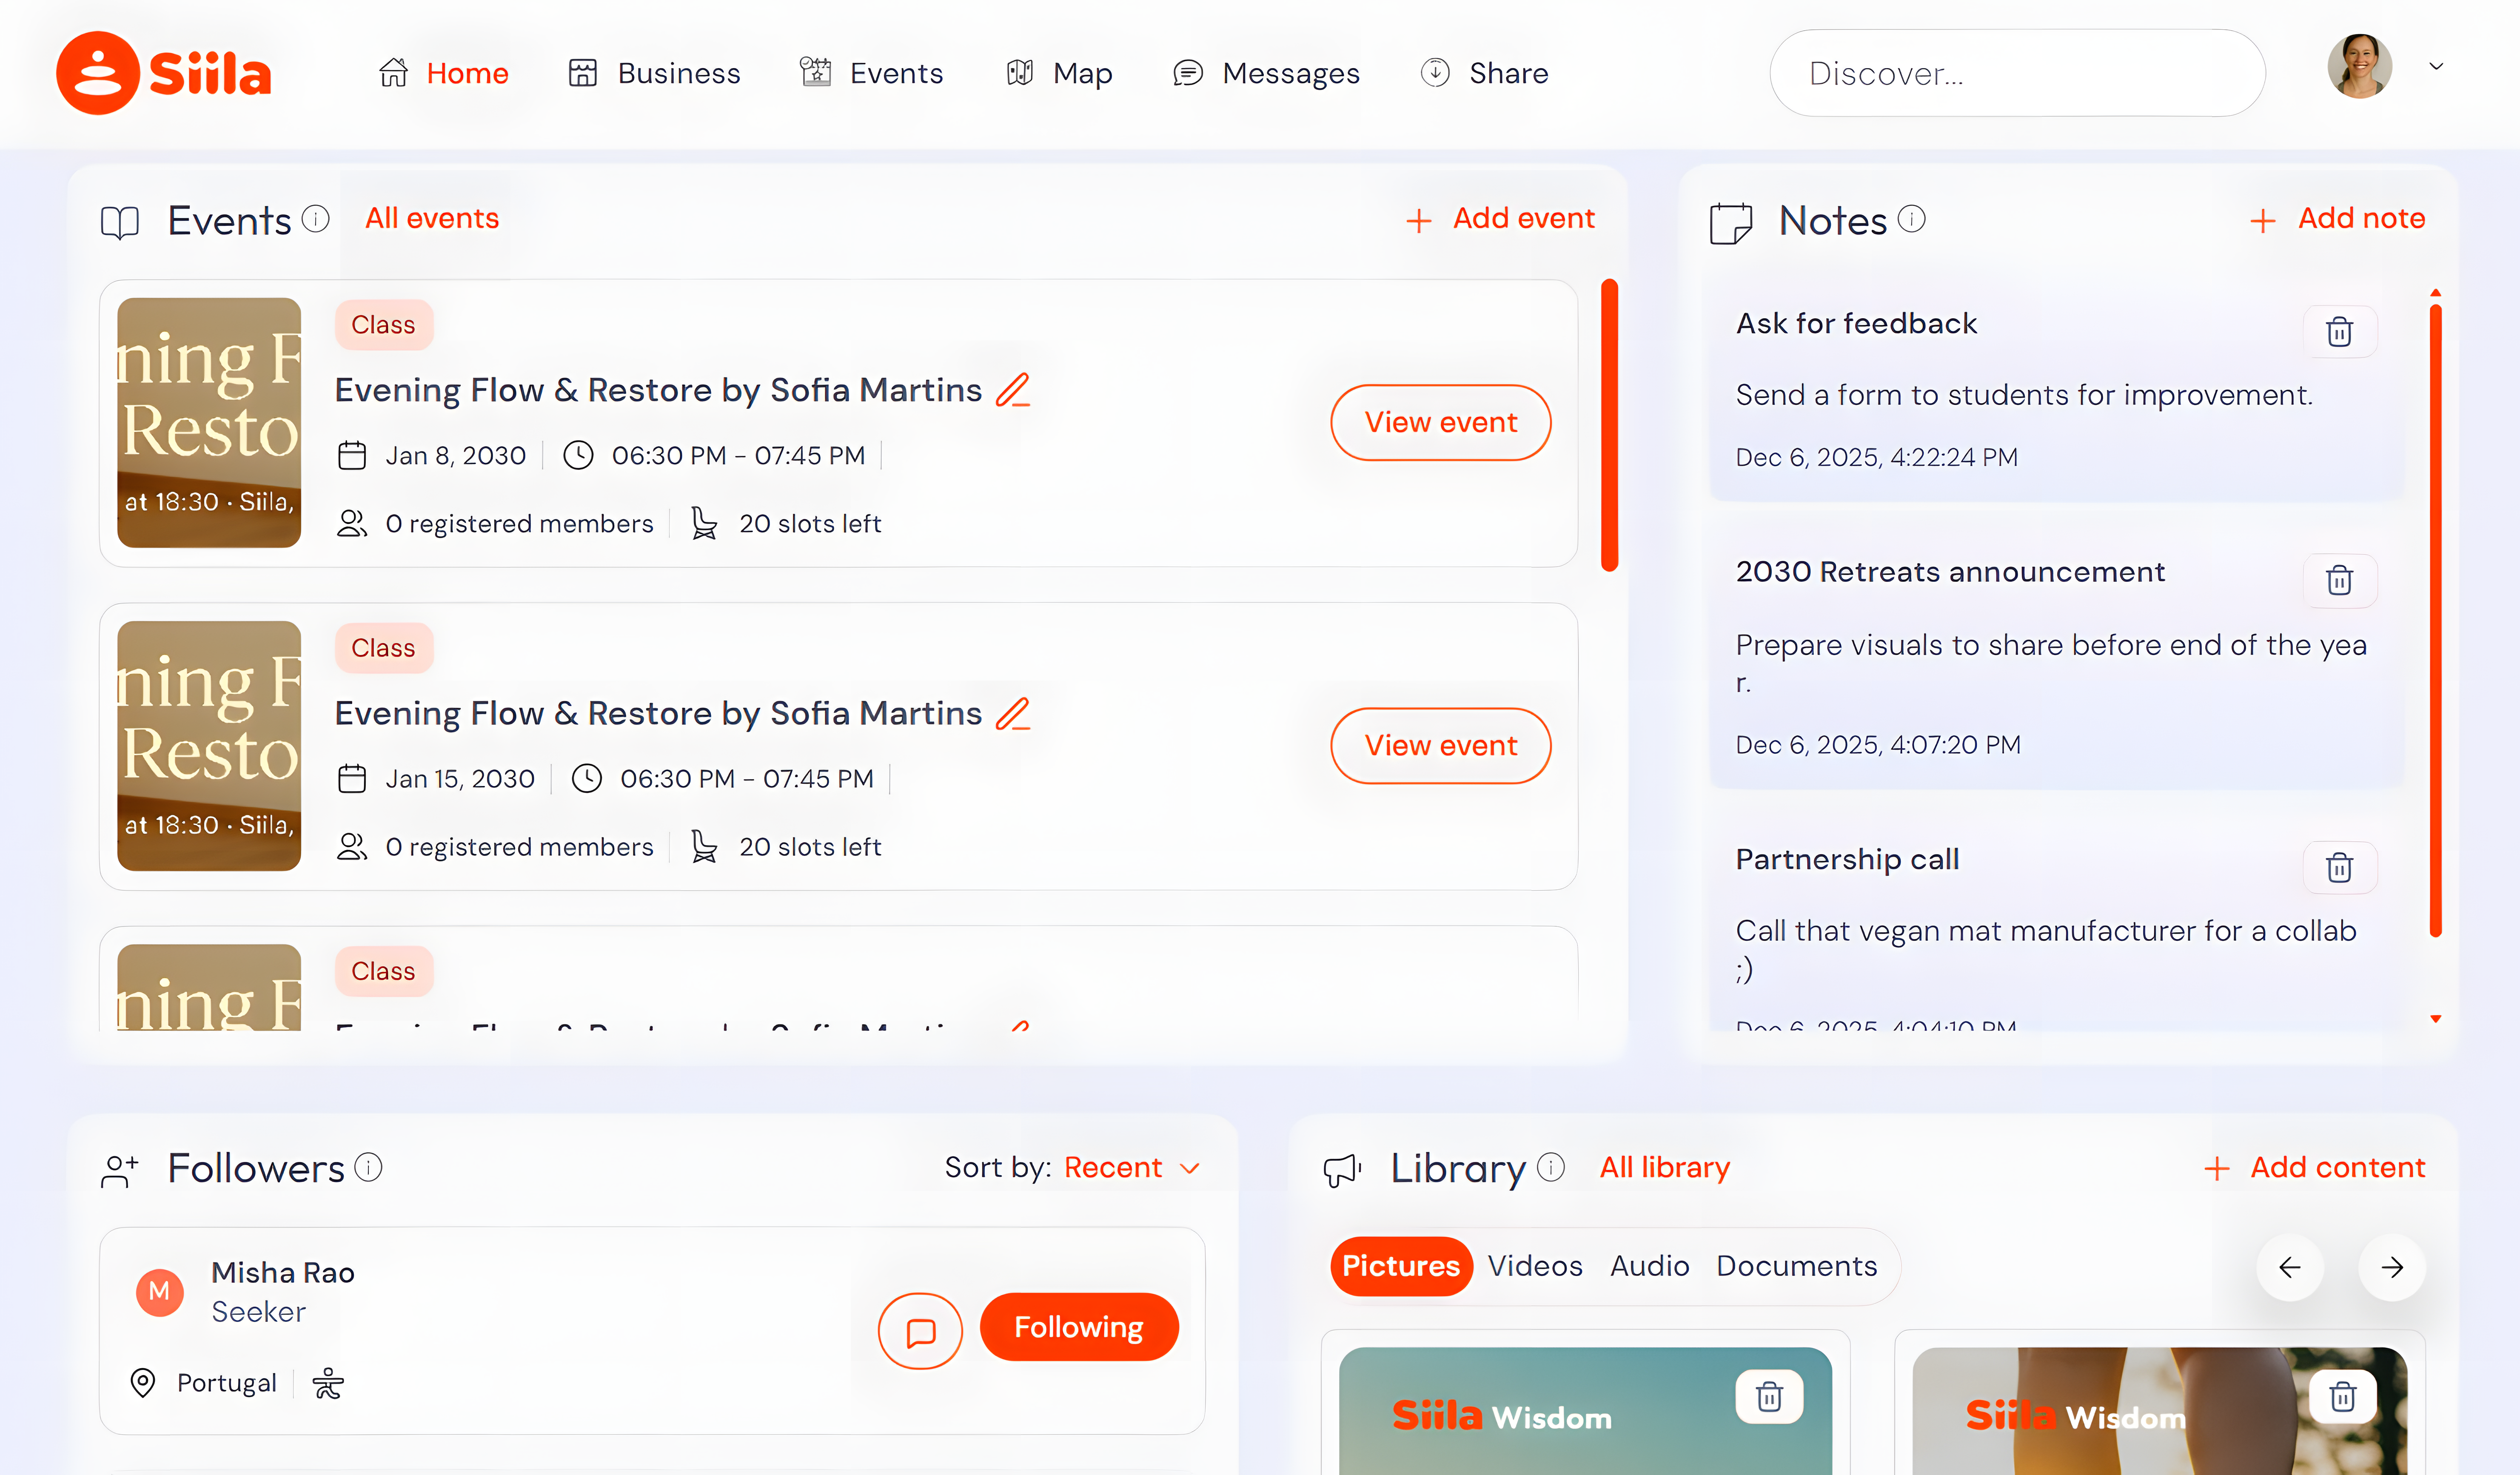The image size is (2520, 1475).
Task: Select the Pictures library tab
Action: pyautogui.click(x=1401, y=1266)
